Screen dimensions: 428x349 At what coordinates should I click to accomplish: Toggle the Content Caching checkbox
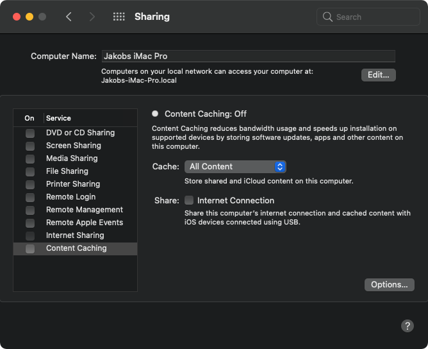pos(30,248)
